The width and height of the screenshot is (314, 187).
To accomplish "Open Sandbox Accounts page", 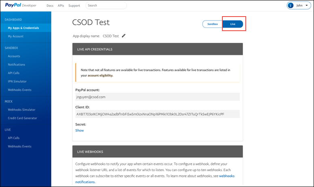I will [14, 56].
